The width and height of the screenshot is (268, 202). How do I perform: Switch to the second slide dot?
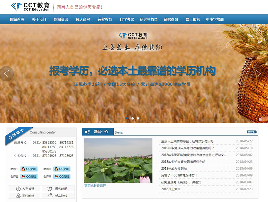click(x=133, y=118)
